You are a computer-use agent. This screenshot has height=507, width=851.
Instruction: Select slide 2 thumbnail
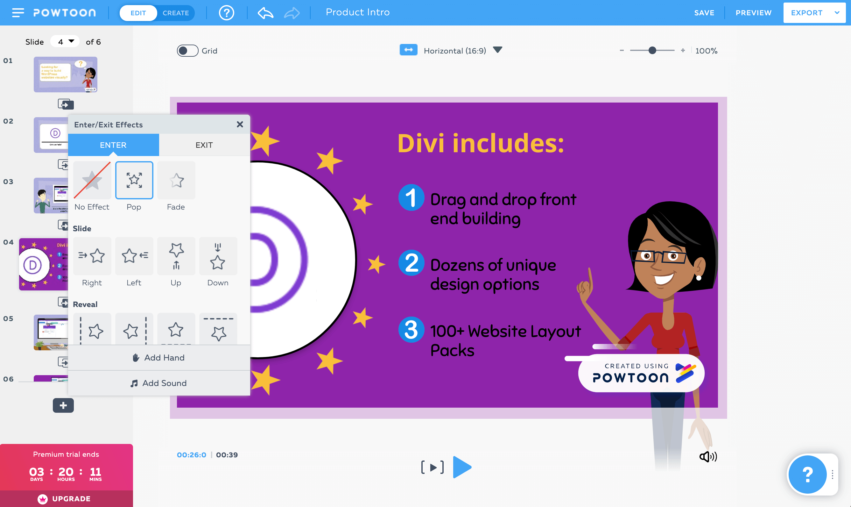51,135
